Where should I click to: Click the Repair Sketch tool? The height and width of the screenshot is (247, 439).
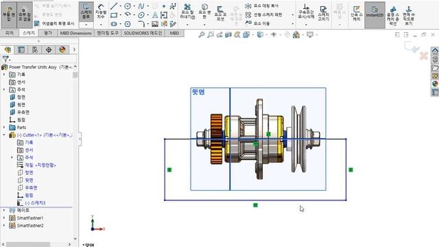(x=323, y=12)
